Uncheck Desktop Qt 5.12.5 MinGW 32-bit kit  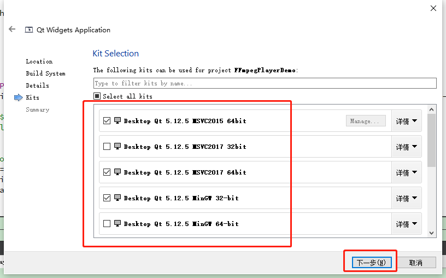(107, 198)
